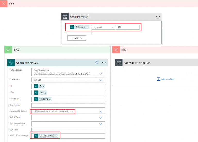Open the 'is equal to' operator dropdown
Viewport: 198px width, 142px height.
103,27
